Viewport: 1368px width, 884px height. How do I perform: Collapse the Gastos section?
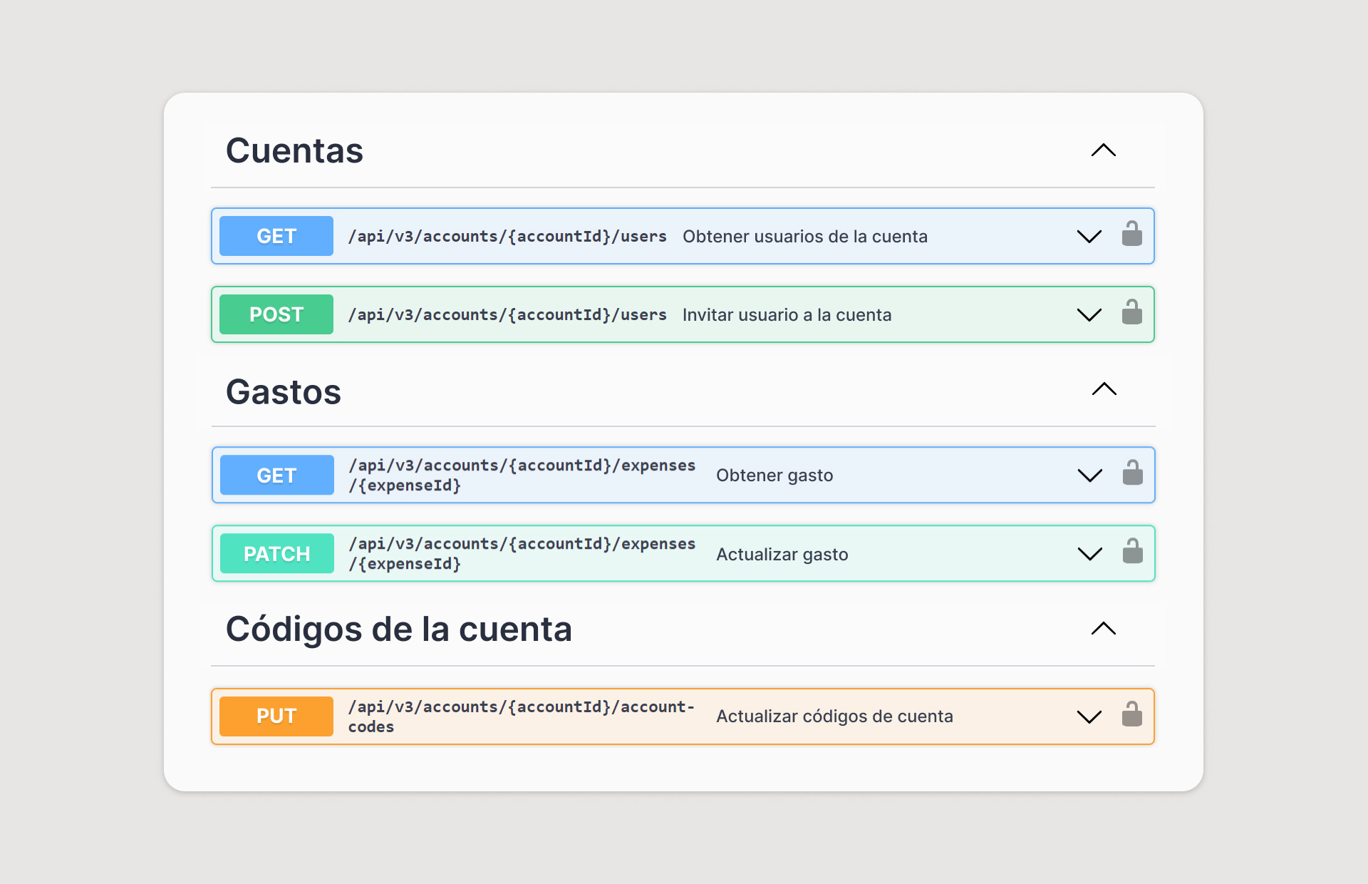click(x=1104, y=389)
